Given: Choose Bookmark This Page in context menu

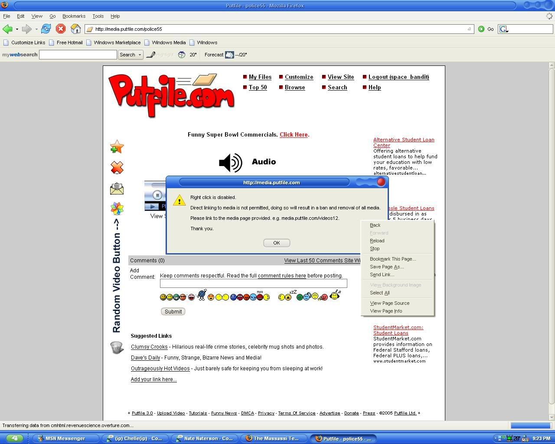Looking at the screenshot, I should (397, 259).
